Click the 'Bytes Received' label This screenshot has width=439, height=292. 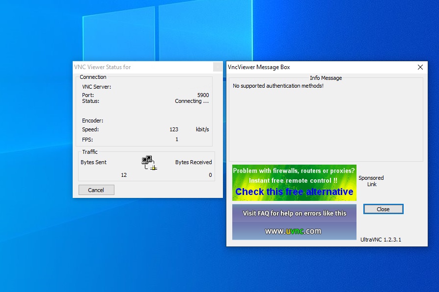pyautogui.click(x=193, y=162)
